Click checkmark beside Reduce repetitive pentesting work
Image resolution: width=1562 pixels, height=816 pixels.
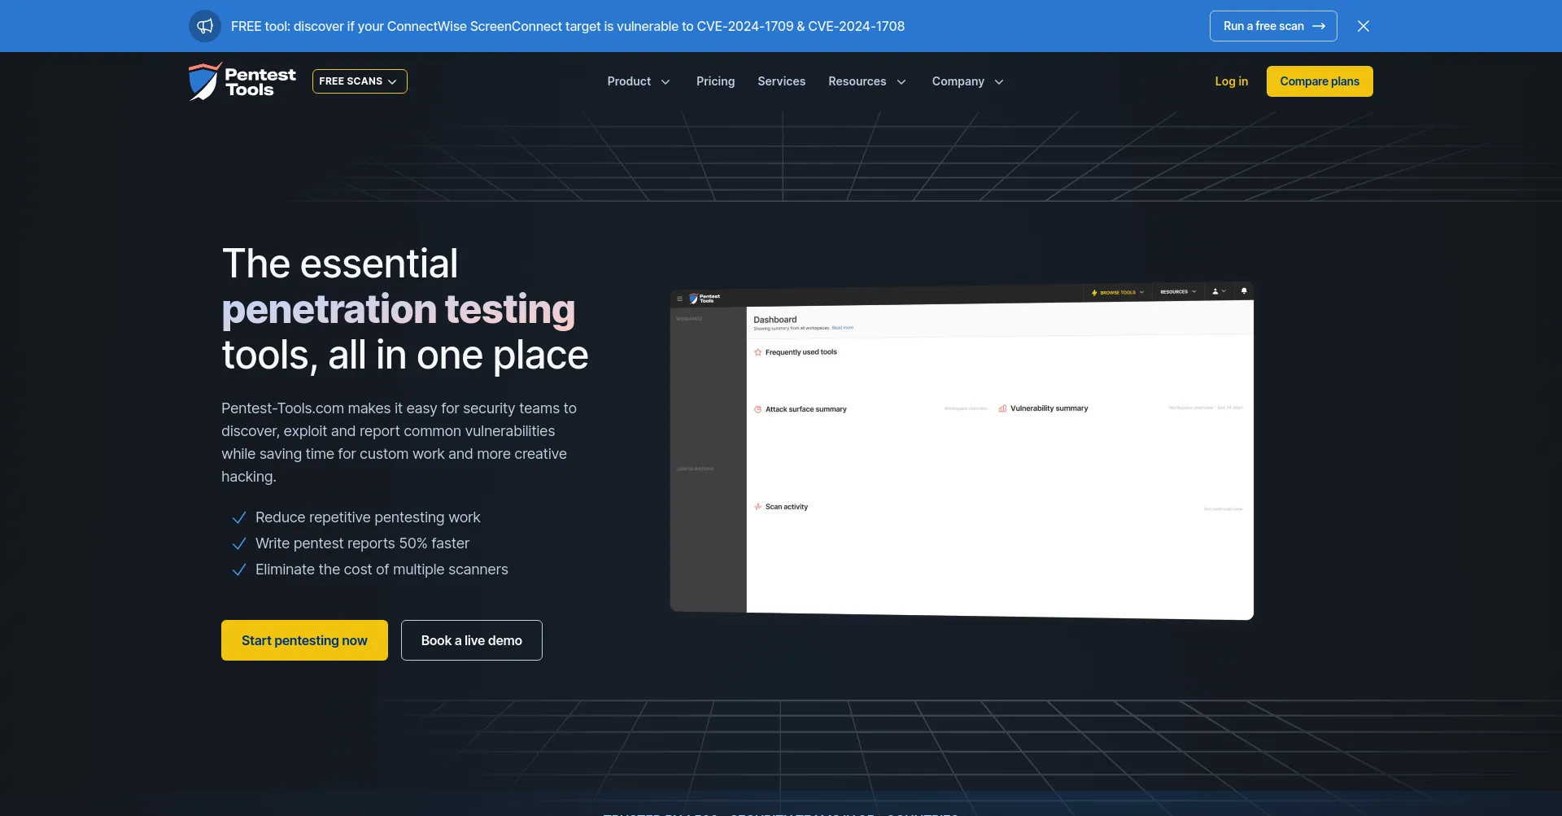coord(239,517)
